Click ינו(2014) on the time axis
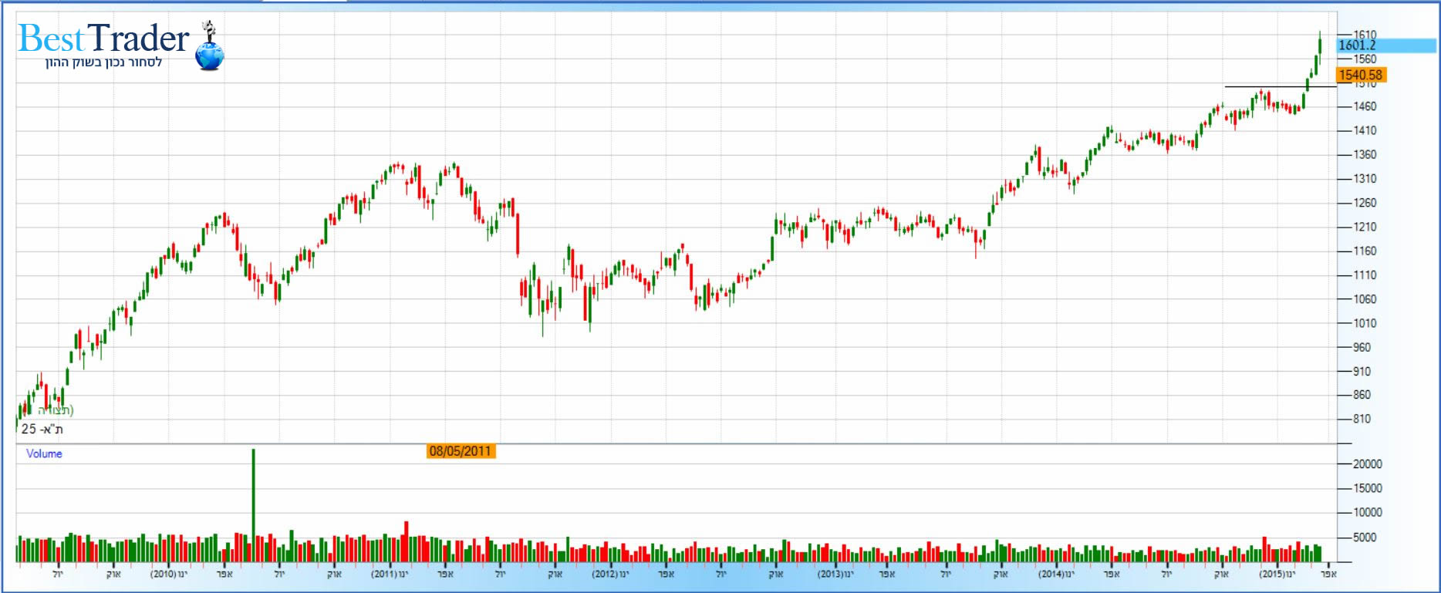 pos(1056,574)
